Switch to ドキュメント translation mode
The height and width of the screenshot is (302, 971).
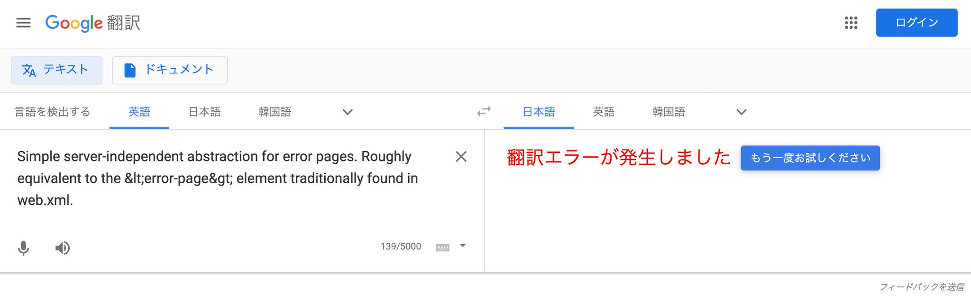(x=170, y=70)
